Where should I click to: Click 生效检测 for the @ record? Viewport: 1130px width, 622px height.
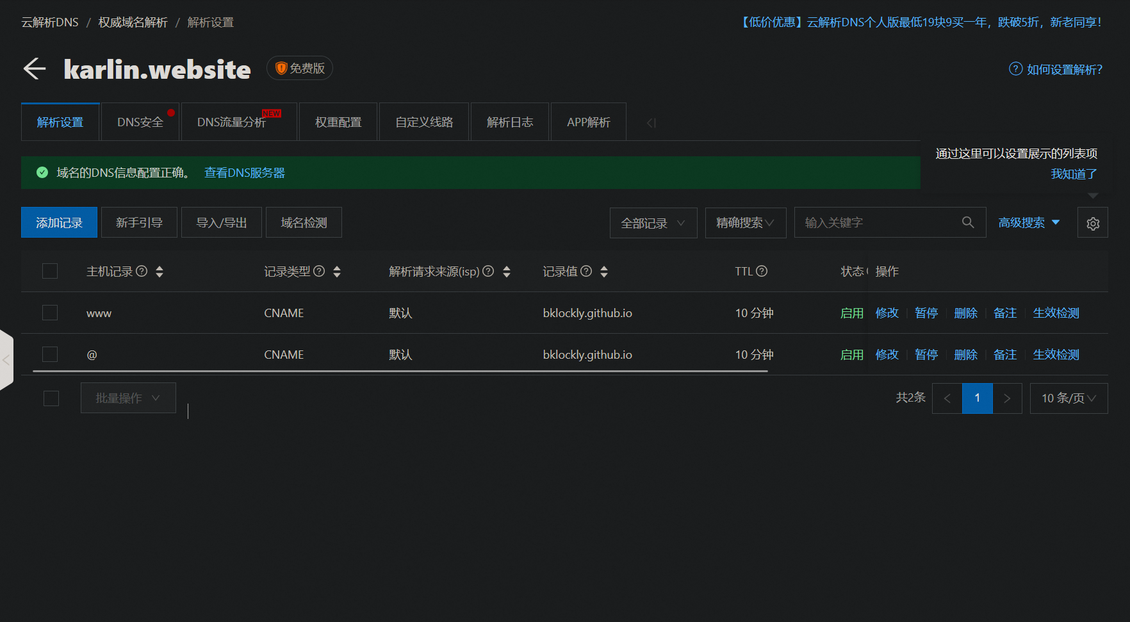(x=1056, y=354)
